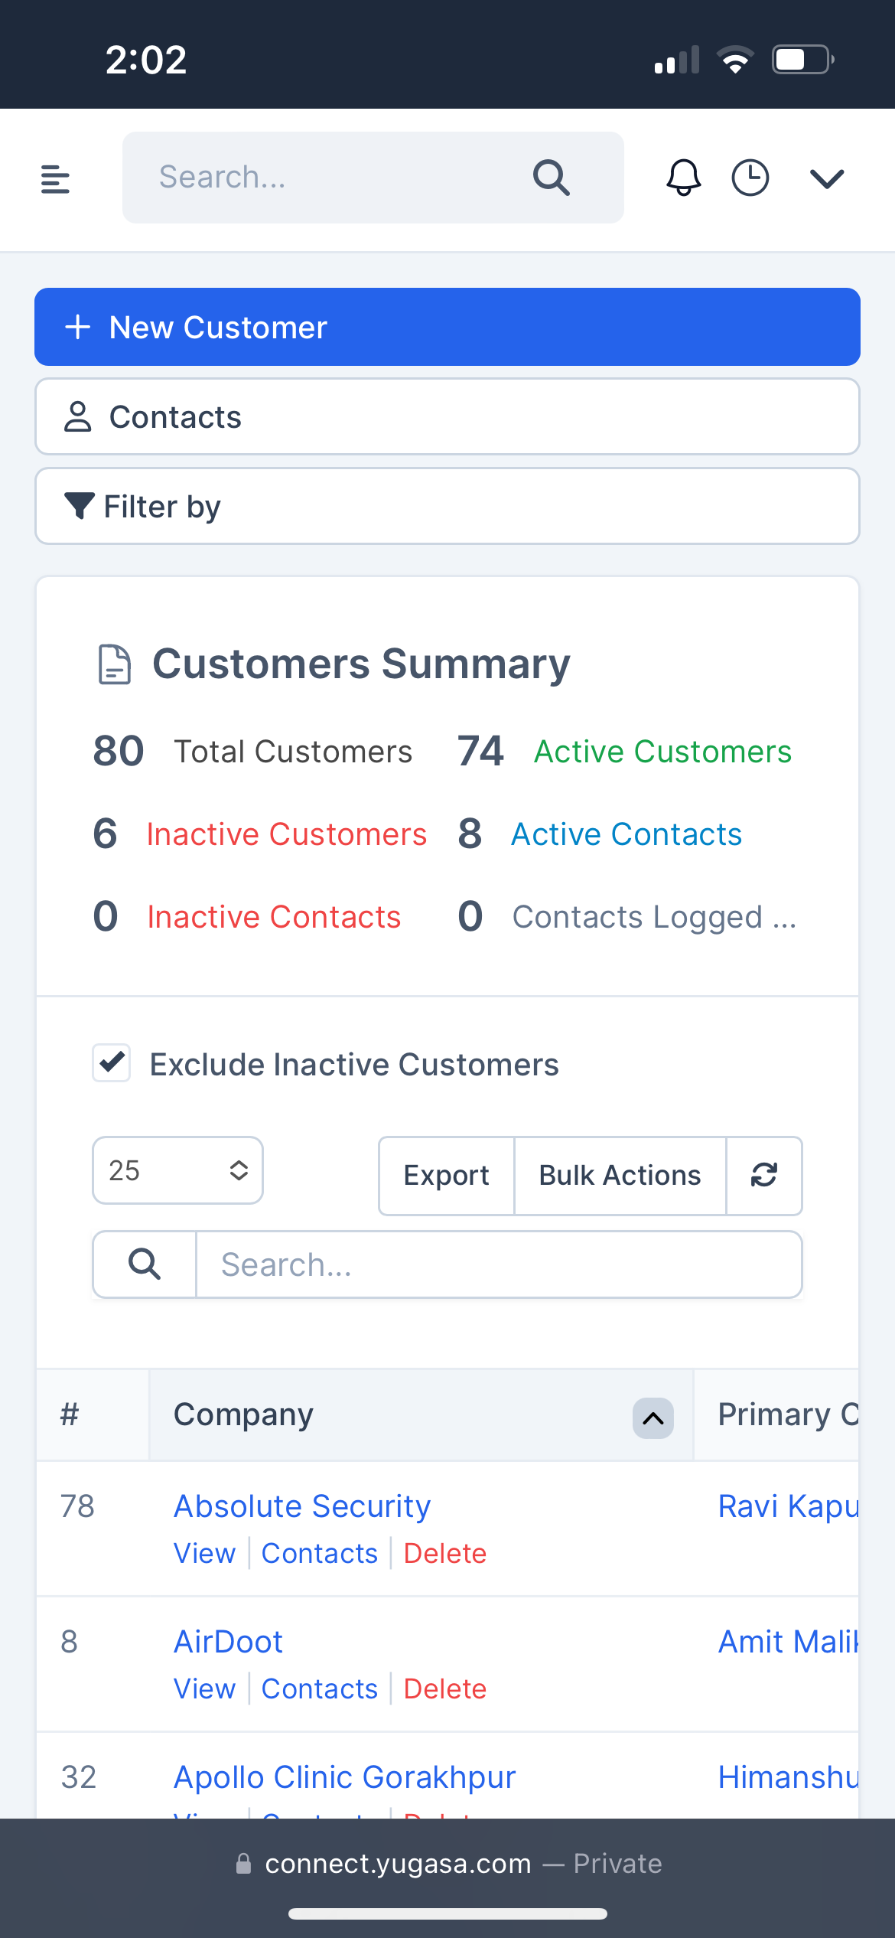Change the per-page count from 25

click(x=177, y=1170)
